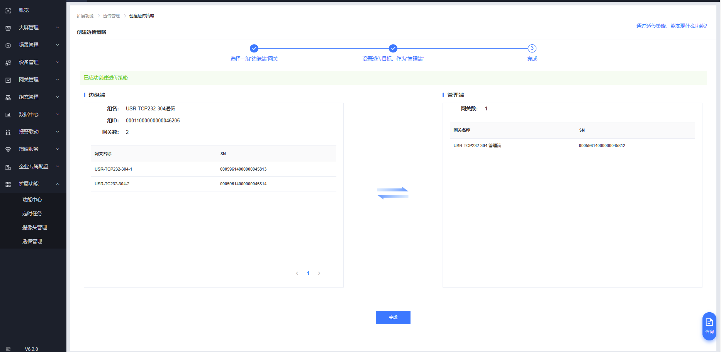The image size is (721, 352).
Task: Expand the 设备管理 menu chevron
Action: pos(58,62)
